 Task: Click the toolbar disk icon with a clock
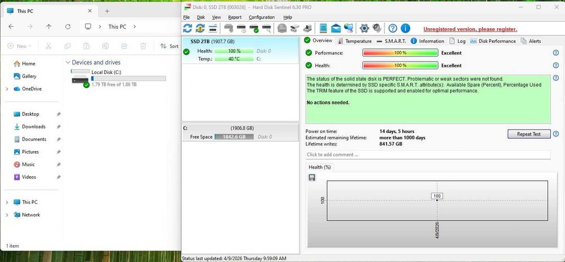pos(241,28)
